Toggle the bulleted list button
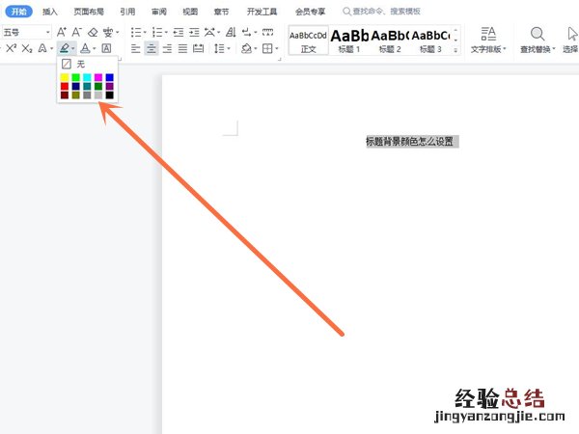579x434 pixels. coord(135,32)
